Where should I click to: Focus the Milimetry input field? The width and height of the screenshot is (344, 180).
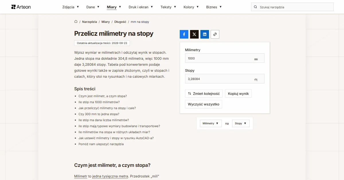coord(225,58)
